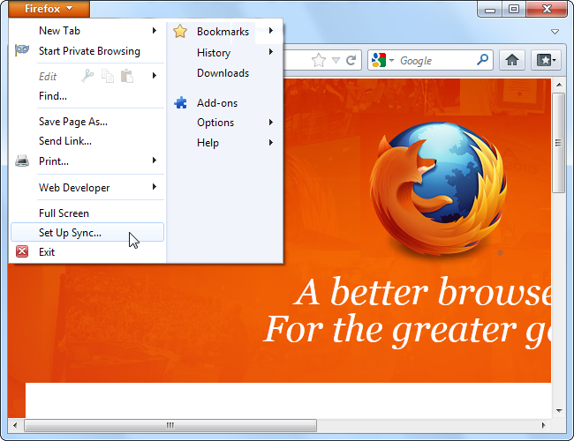574x441 pixels.
Task: Choose Start Private Browsing
Action: click(88, 51)
